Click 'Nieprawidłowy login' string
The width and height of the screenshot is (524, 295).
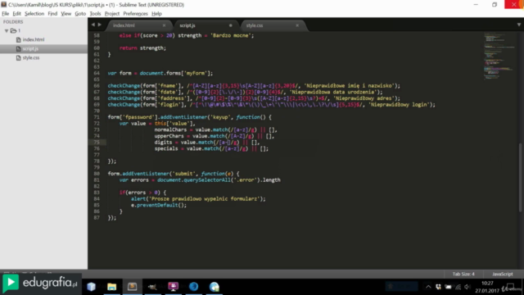398,105
